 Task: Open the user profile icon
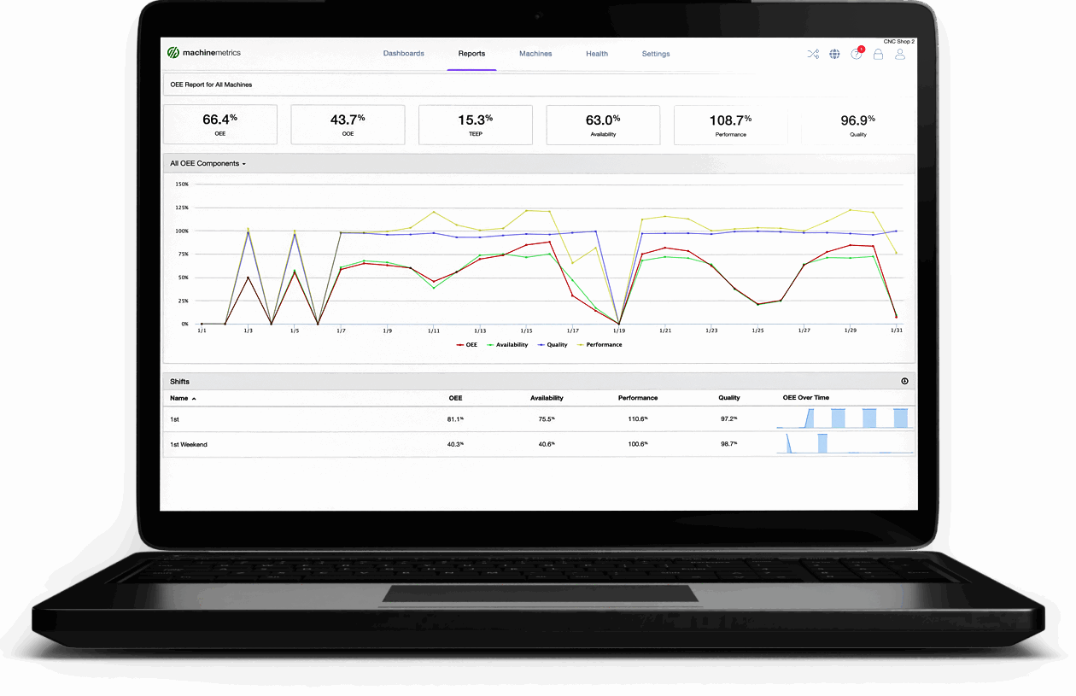tap(899, 54)
